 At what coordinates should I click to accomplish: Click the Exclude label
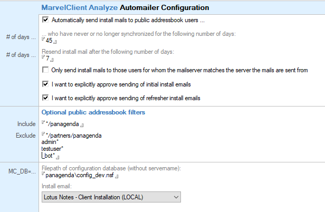(x=26, y=136)
